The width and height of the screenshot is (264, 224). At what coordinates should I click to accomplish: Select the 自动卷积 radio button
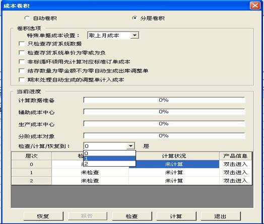tap(27, 18)
